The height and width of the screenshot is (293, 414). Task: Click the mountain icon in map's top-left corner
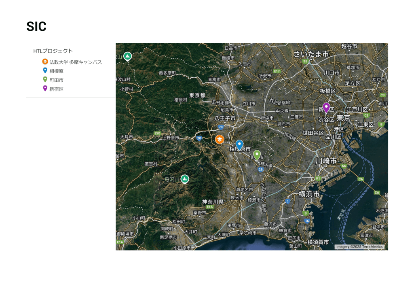127,56
